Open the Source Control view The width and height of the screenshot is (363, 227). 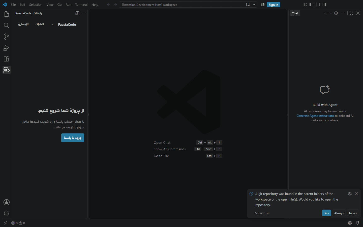point(7,37)
